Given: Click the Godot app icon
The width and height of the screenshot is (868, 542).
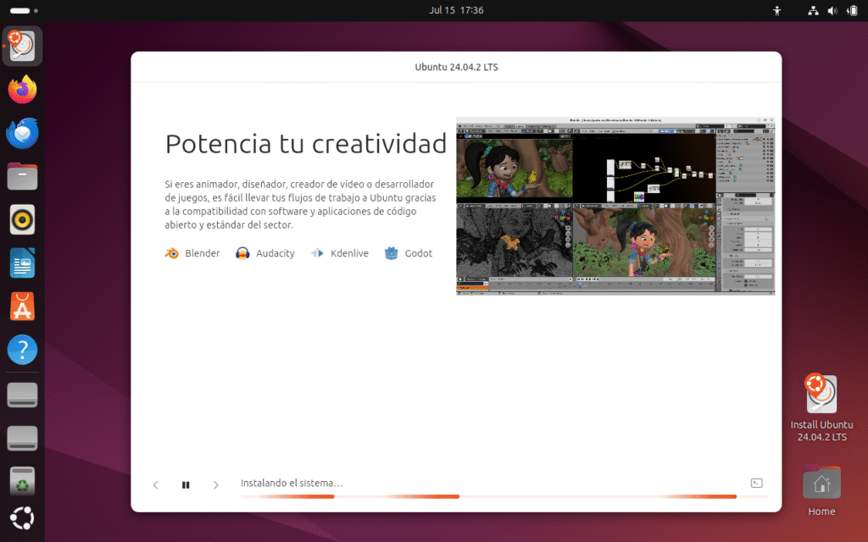Looking at the screenshot, I should click(x=392, y=253).
